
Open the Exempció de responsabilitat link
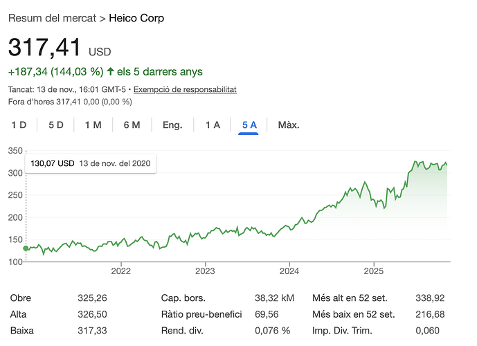click(x=185, y=89)
